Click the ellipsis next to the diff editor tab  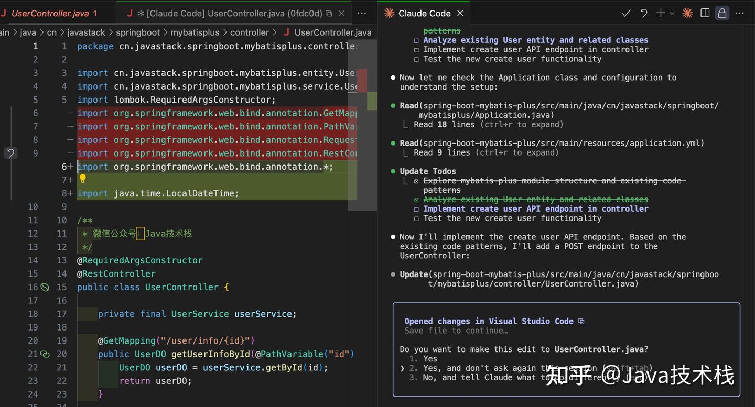point(361,13)
